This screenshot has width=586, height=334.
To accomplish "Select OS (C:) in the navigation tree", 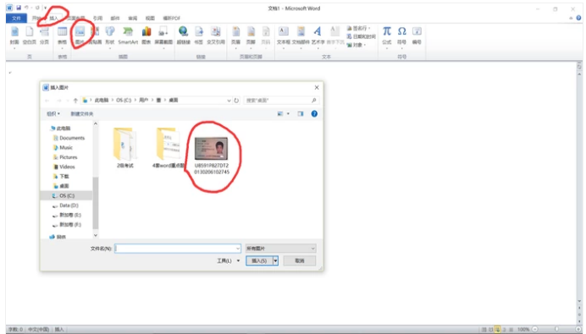I will (x=67, y=195).
